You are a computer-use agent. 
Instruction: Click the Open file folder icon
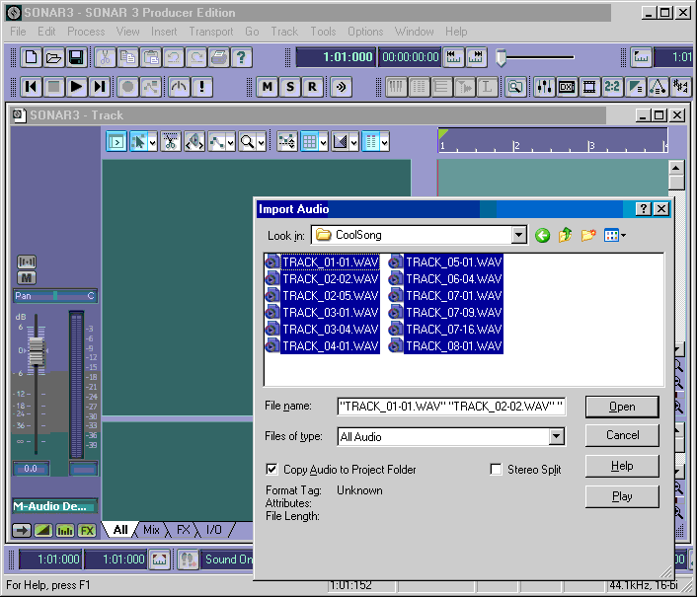pos(53,58)
